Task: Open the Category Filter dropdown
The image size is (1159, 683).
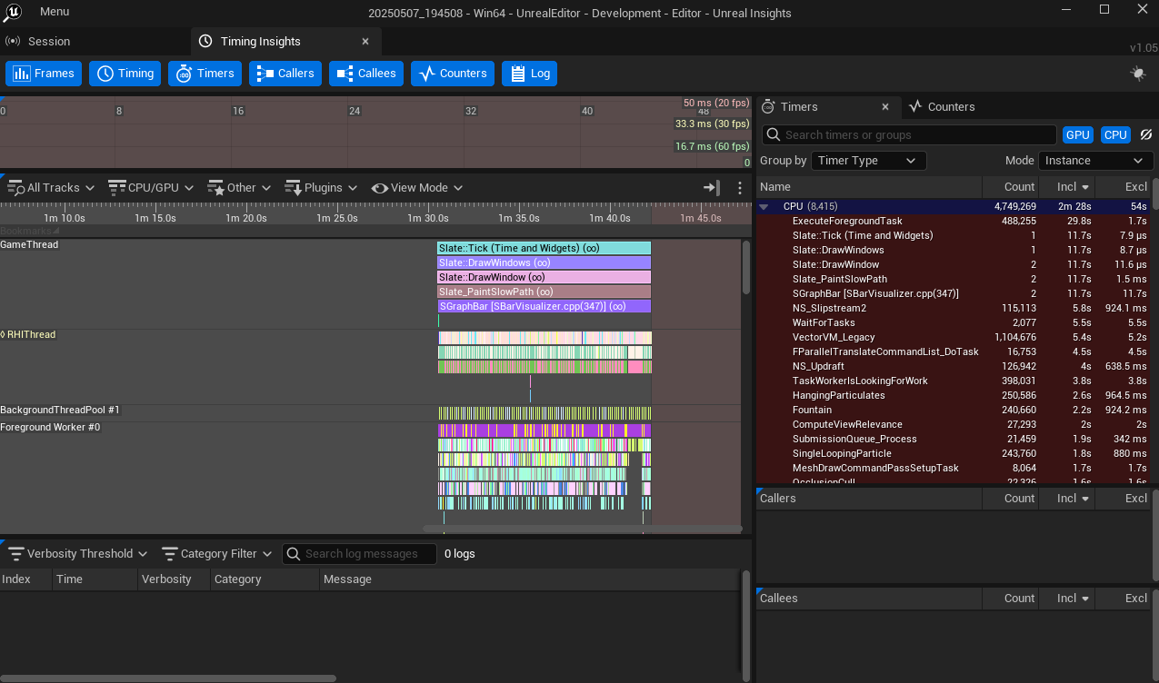Action: 217,554
